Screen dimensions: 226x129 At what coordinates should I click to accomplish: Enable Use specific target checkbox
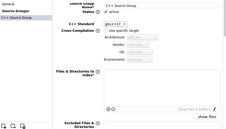pyautogui.click(x=106, y=31)
